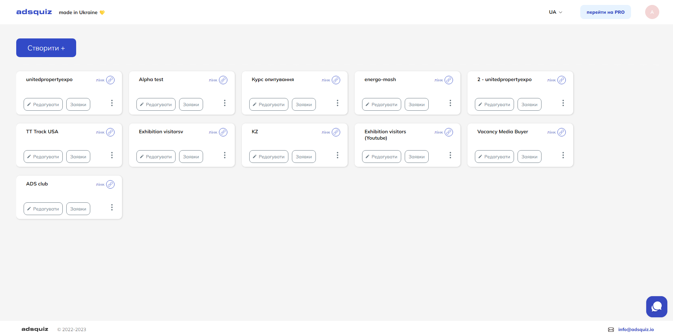Screen dimensions: 673x336
Task: Open three-dot menu on TT Track USA
Action: (112, 155)
